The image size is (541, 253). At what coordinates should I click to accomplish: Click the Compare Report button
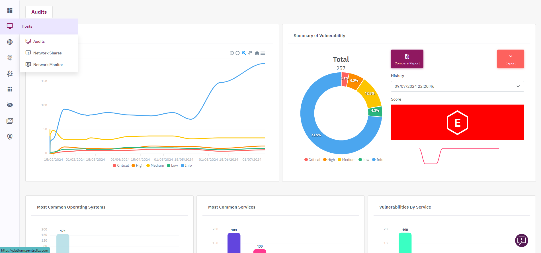(x=407, y=59)
